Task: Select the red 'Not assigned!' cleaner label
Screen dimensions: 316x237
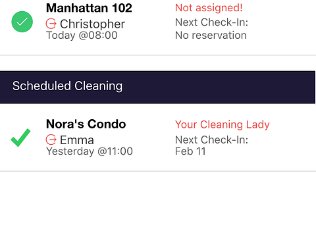Action: click(x=209, y=8)
